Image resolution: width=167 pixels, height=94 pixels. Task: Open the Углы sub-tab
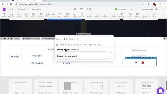85,45
